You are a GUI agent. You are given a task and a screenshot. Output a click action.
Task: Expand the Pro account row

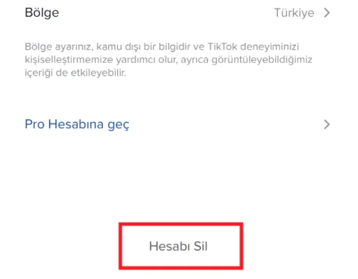pos(177,124)
